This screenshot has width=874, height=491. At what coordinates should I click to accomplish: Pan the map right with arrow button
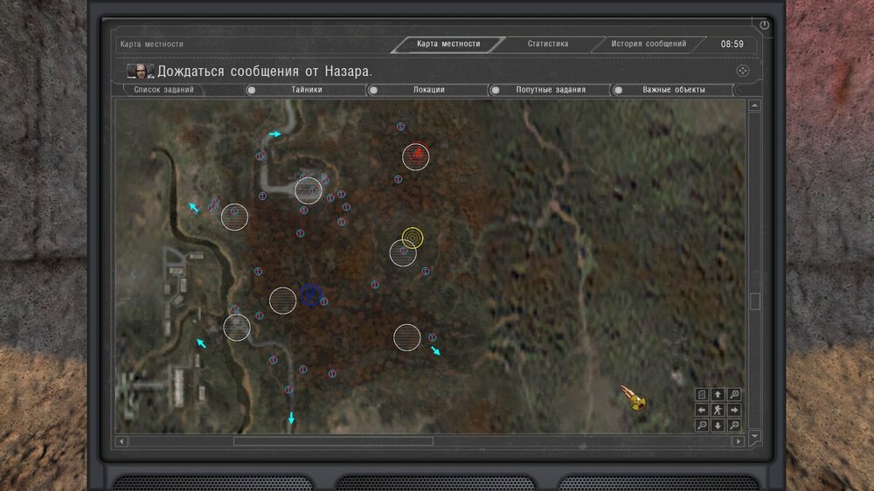pos(735,410)
